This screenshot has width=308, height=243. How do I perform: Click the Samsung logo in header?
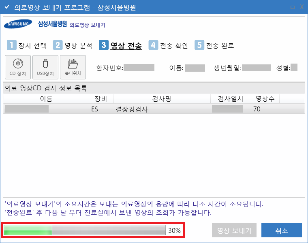[x=18, y=24]
